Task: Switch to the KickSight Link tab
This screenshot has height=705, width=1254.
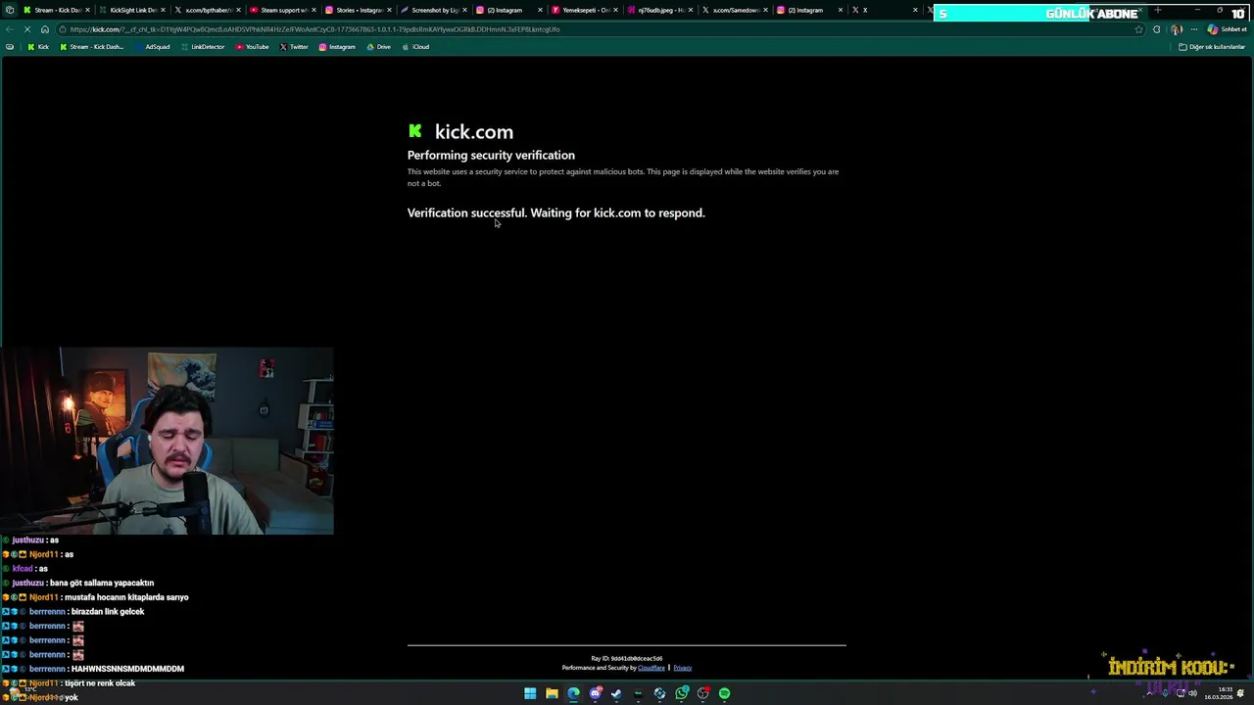Action: 132,10
